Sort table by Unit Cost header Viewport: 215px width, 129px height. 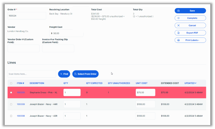click(141, 83)
